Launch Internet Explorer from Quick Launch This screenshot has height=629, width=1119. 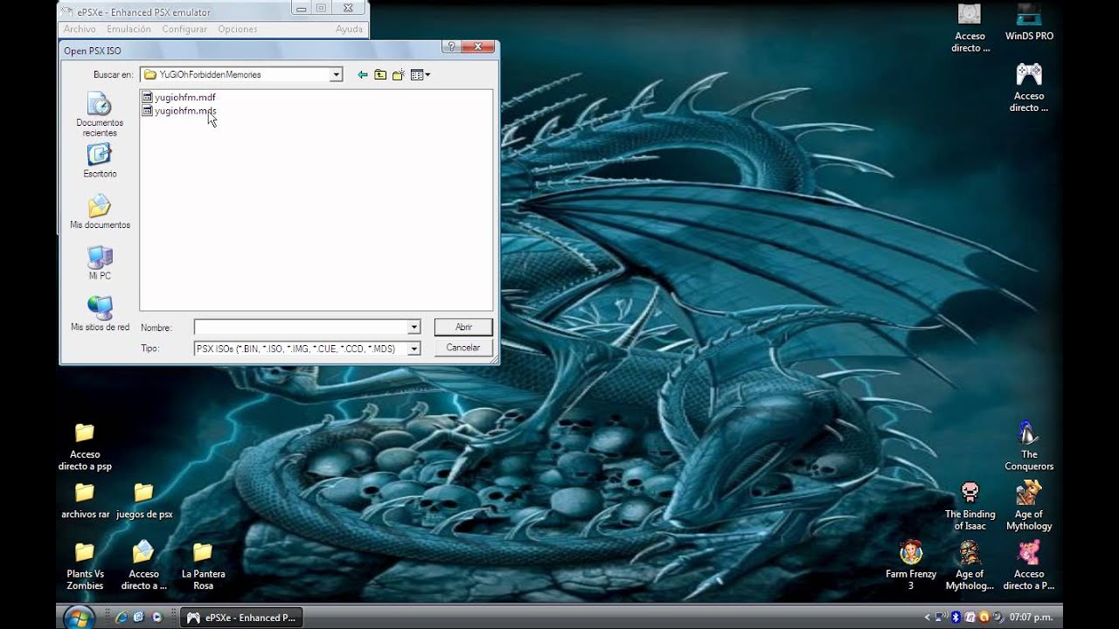tap(122, 618)
